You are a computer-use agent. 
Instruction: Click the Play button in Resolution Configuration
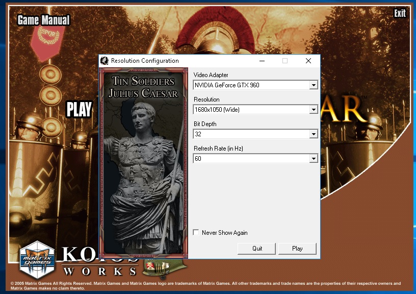(x=297, y=249)
